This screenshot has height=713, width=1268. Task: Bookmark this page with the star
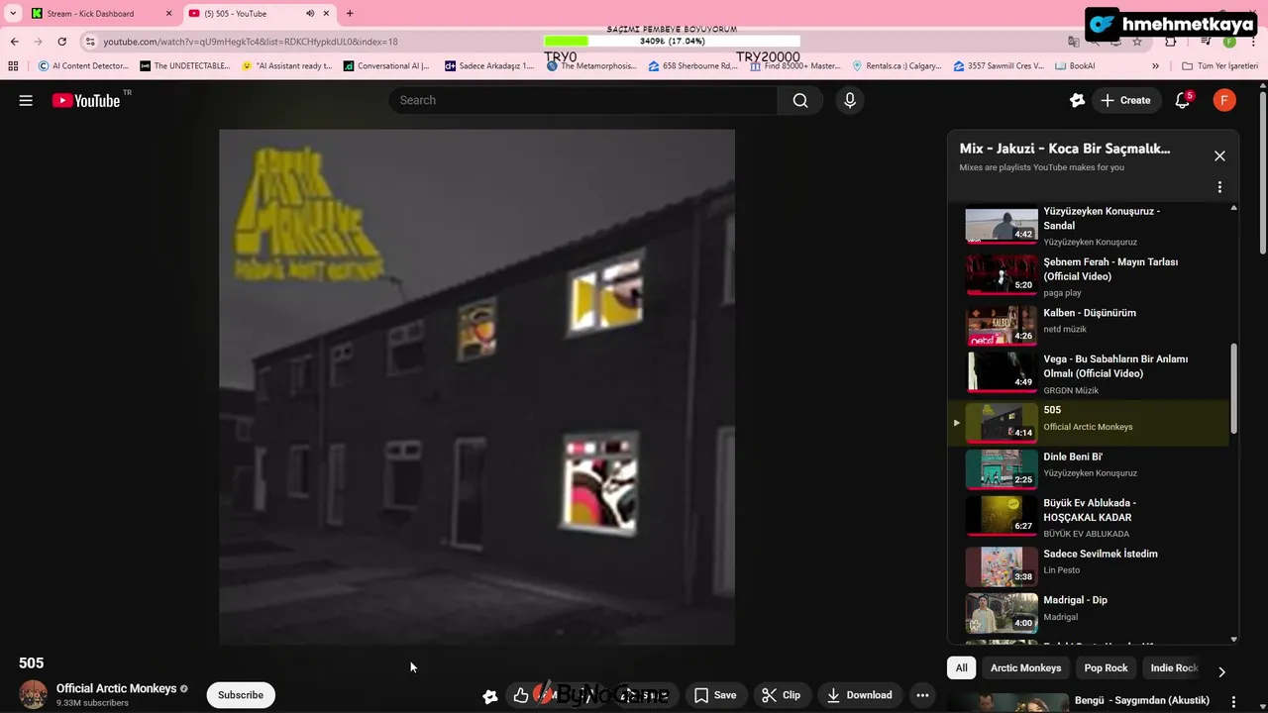pos(1137,42)
